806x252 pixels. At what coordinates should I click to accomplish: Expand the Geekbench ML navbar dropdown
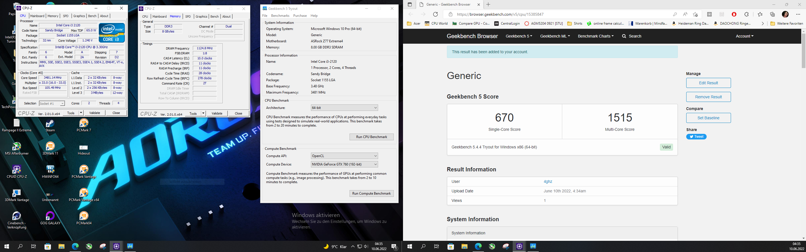coord(555,36)
